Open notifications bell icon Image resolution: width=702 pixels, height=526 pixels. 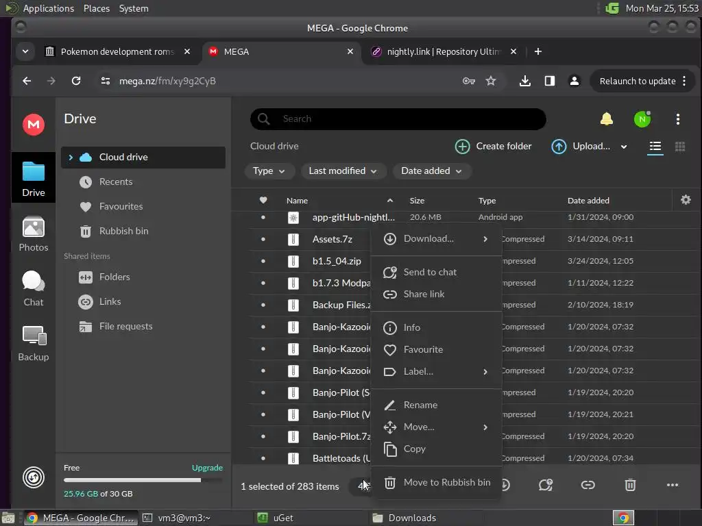point(606,119)
